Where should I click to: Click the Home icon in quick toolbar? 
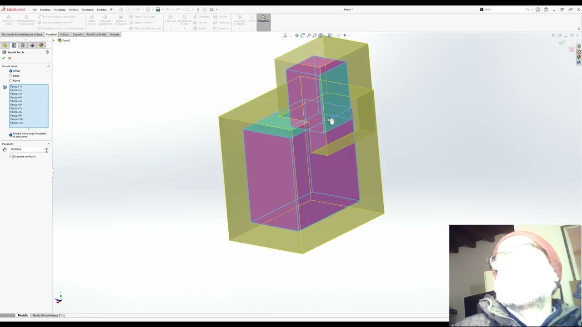click(x=121, y=10)
